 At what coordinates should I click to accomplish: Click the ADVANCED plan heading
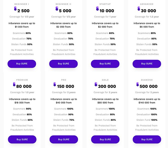(x=147, y=4)
